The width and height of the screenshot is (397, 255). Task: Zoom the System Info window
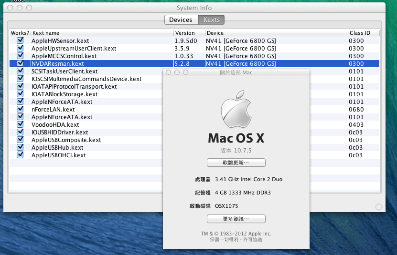pos(29,8)
